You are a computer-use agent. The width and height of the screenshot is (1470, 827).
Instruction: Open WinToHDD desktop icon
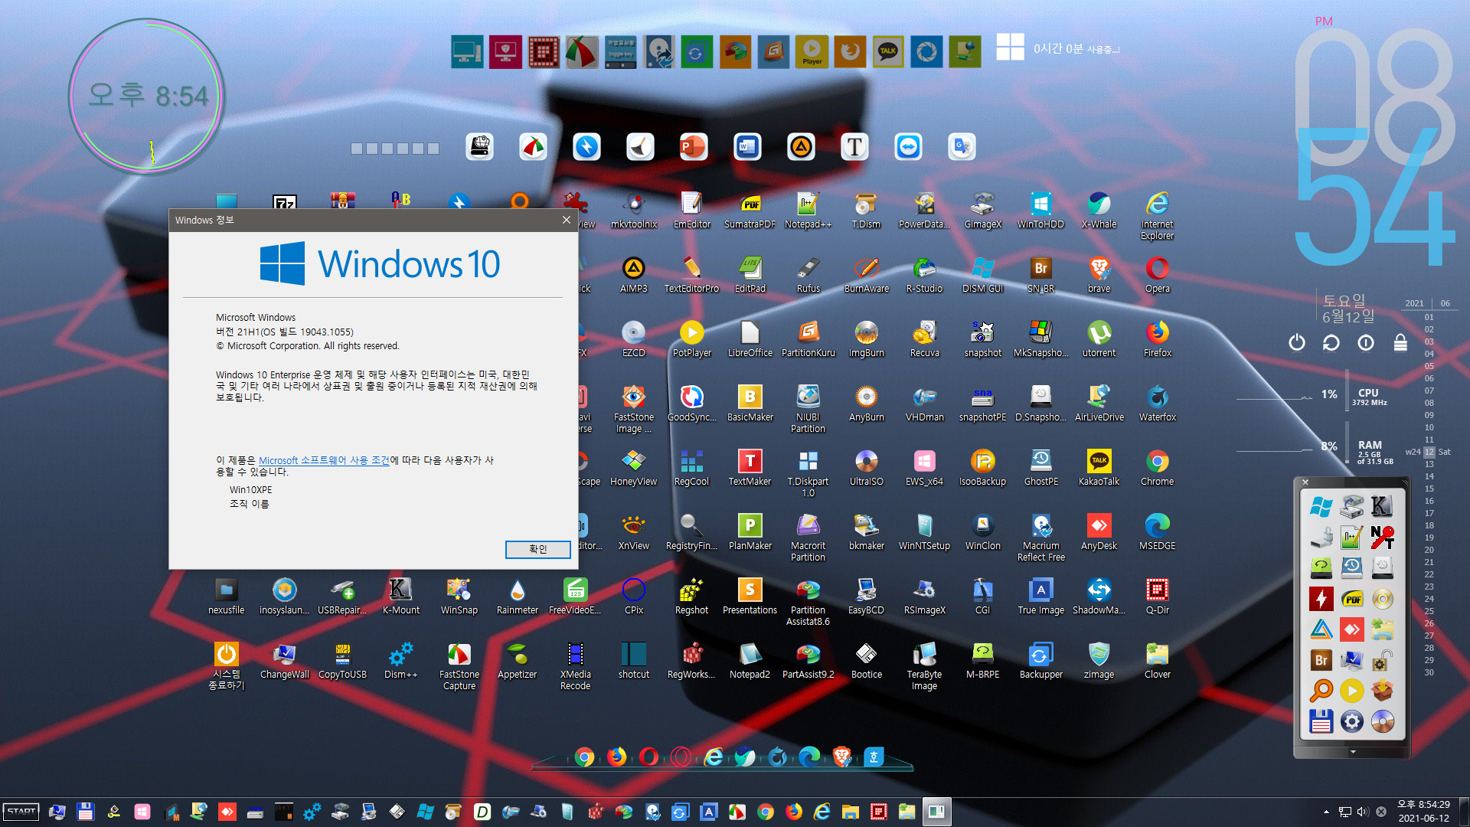pos(1040,210)
